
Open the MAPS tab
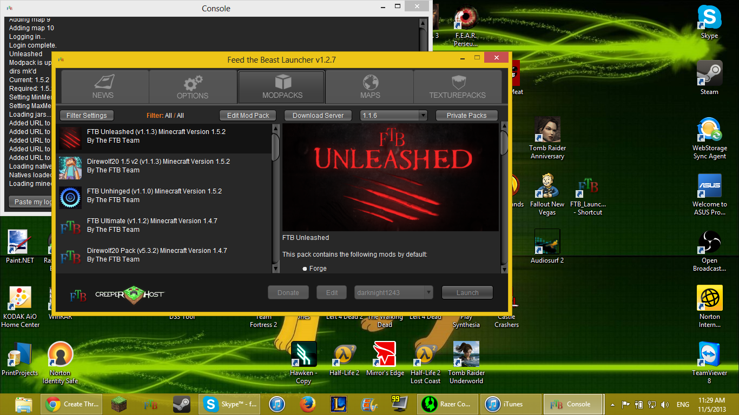[x=370, y=86]
